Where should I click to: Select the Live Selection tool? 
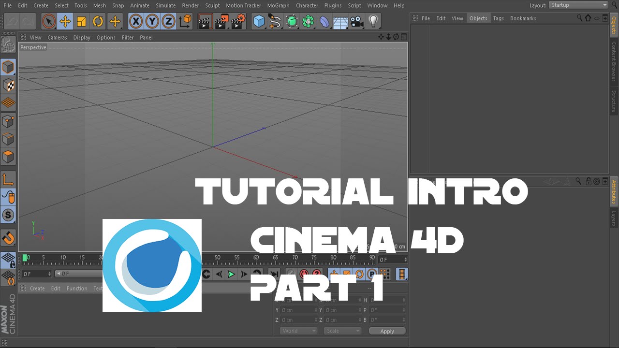click(x=49, y=21)
